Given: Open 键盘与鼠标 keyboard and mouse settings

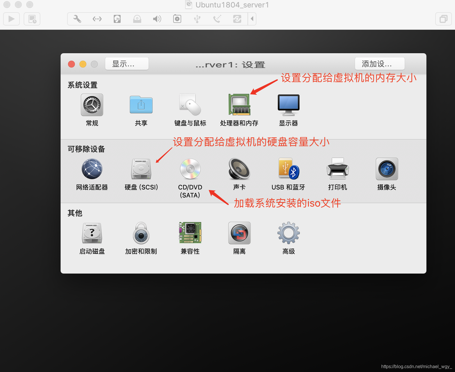Looking at the screenshot, I should (x=190, y=110).
